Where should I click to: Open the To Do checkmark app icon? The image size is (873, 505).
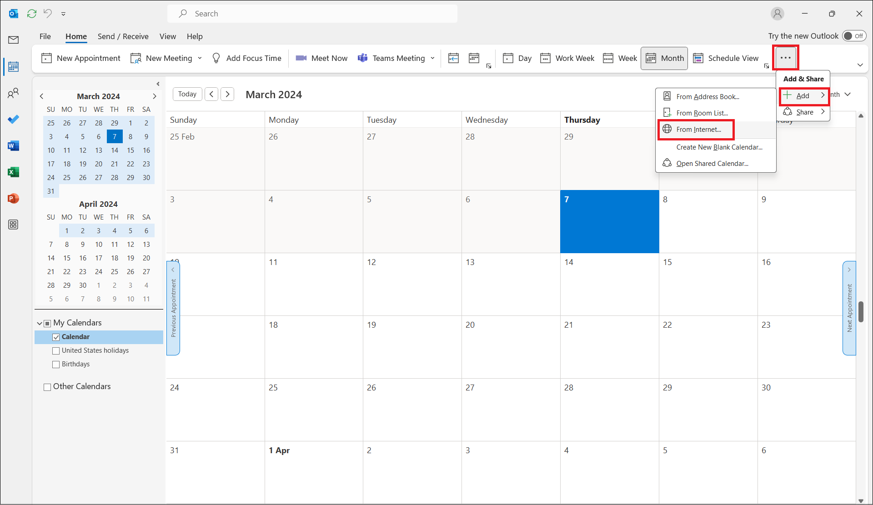(14, 120)
